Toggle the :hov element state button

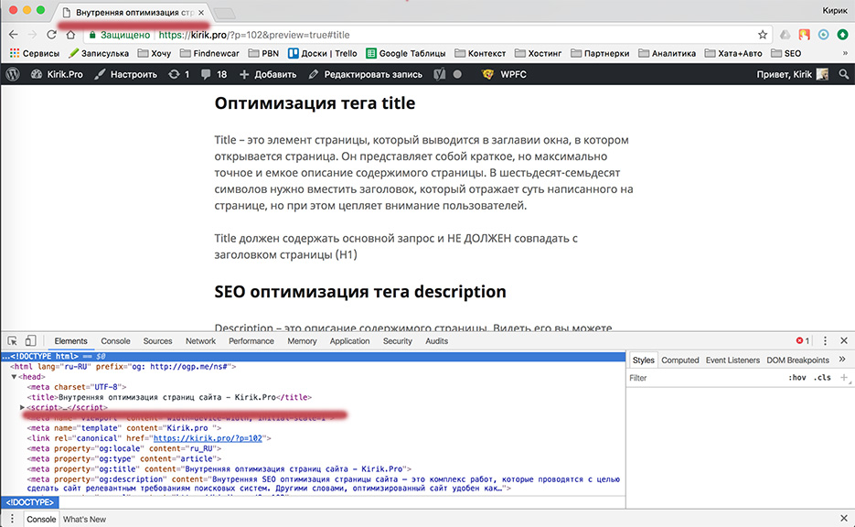[x=797, y=378]
